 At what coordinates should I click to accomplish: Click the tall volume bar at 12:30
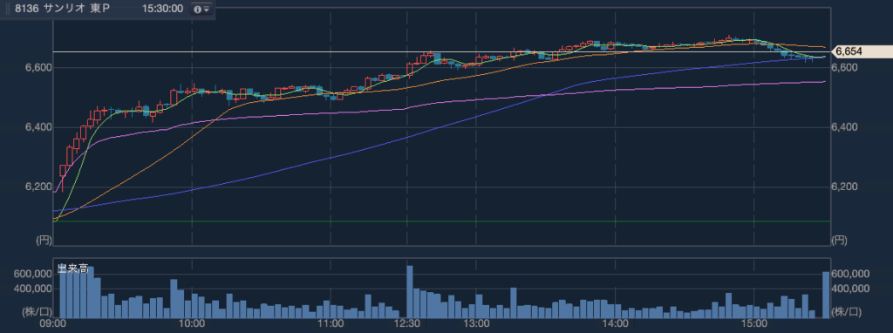coord(410,291)
